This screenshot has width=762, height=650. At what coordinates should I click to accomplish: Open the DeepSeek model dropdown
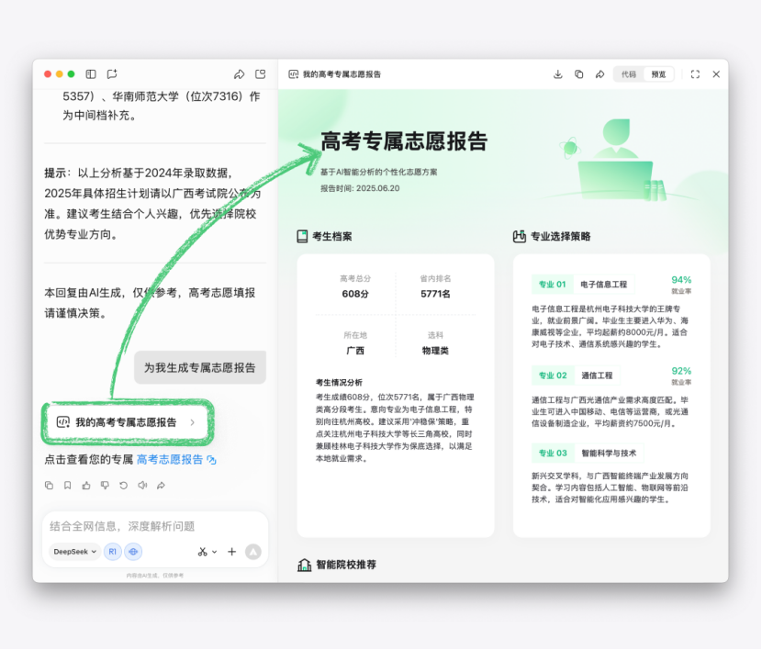[74, 552]
